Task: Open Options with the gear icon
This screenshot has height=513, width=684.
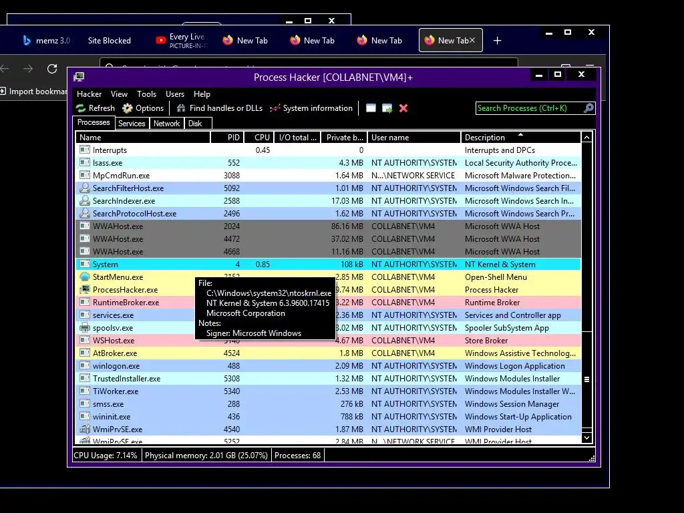Action: click(143, 108)
